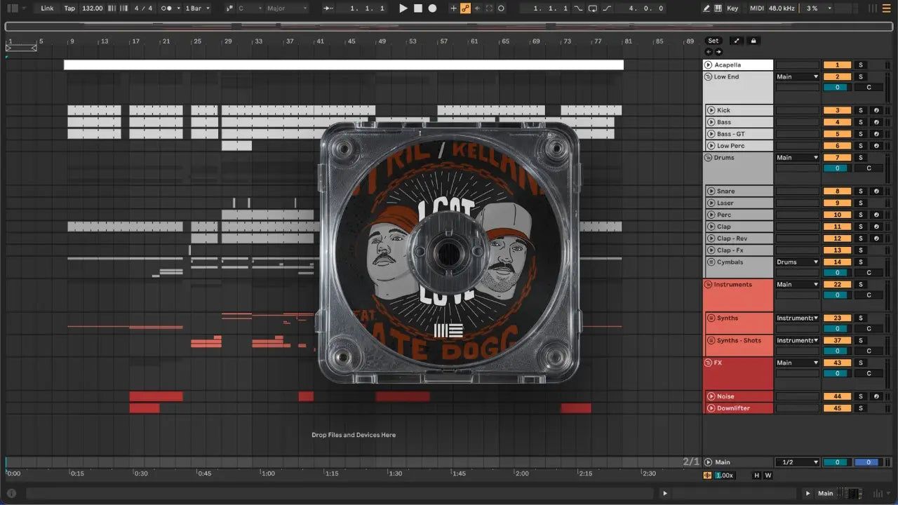The width and height of the screenshot is (898, 505).
Task: Collapse the Drums group track
Action: [708, 158]
